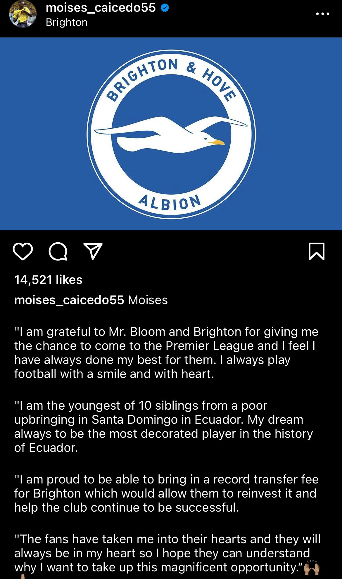Tap the paragraph about 10 siblings
This screenshot has height=579, width=342.
tap(164, 427)
